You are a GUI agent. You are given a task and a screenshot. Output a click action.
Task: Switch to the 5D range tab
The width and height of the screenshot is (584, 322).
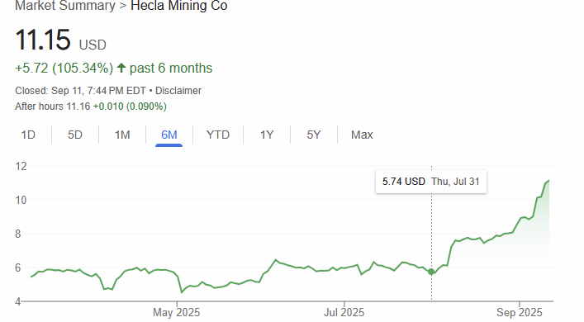[75, 135]
